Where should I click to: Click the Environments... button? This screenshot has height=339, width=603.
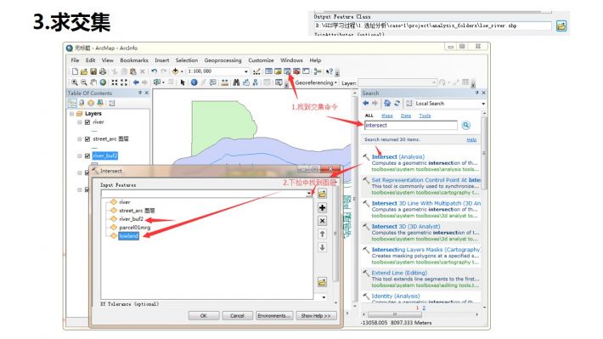pyautogui.click(x=274, y=316)
